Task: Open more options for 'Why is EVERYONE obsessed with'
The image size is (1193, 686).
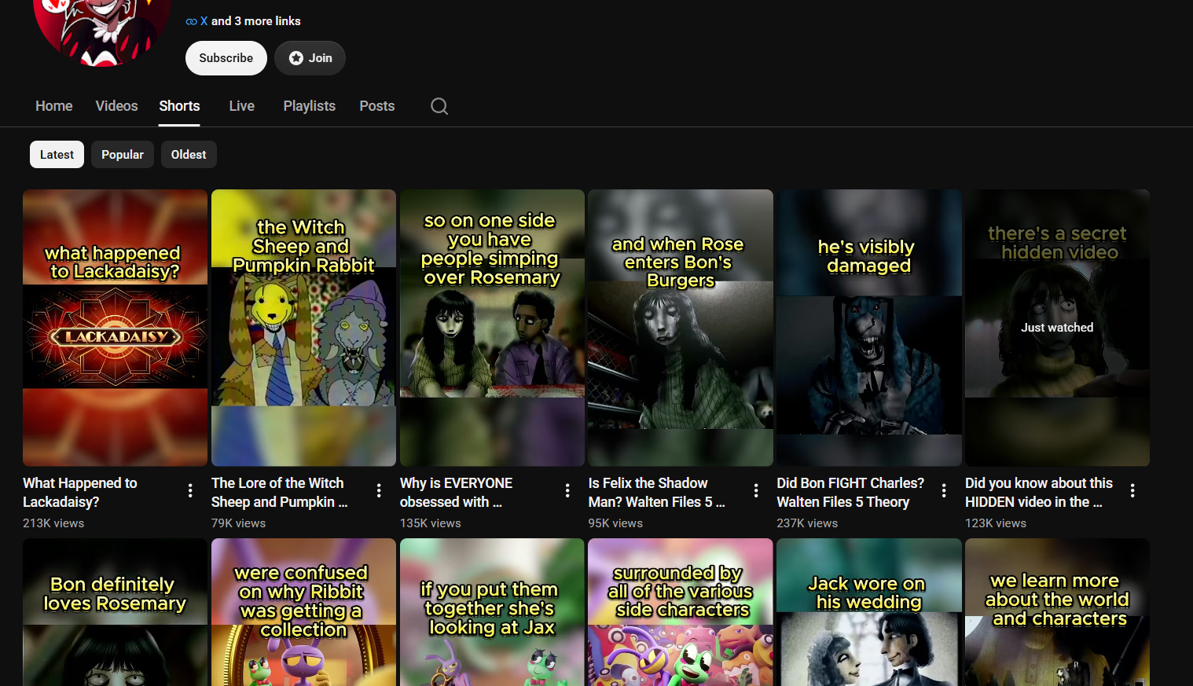Action: pyautogui.click(x=567, y=491)
